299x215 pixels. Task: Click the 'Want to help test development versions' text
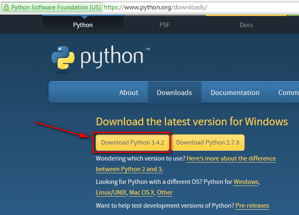(165, 206)
